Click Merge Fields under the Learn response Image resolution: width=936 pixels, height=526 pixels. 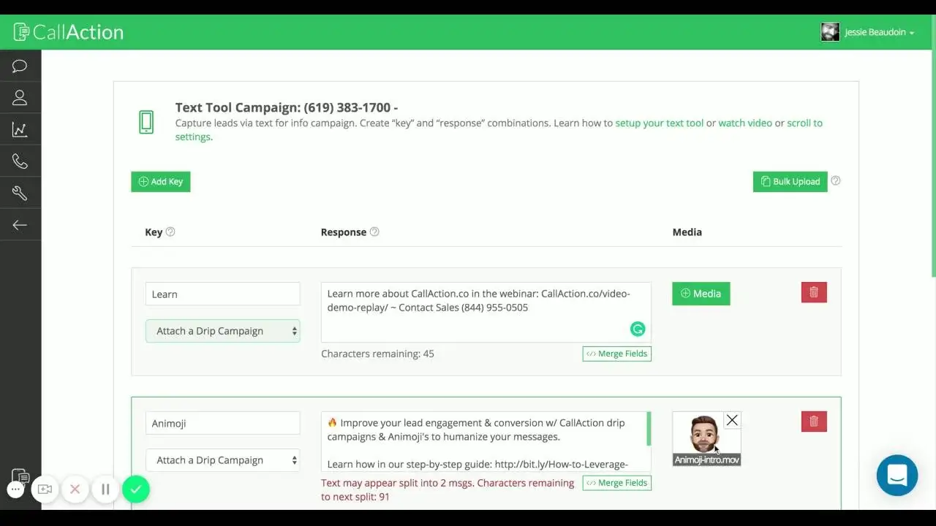tap(617, 354)
